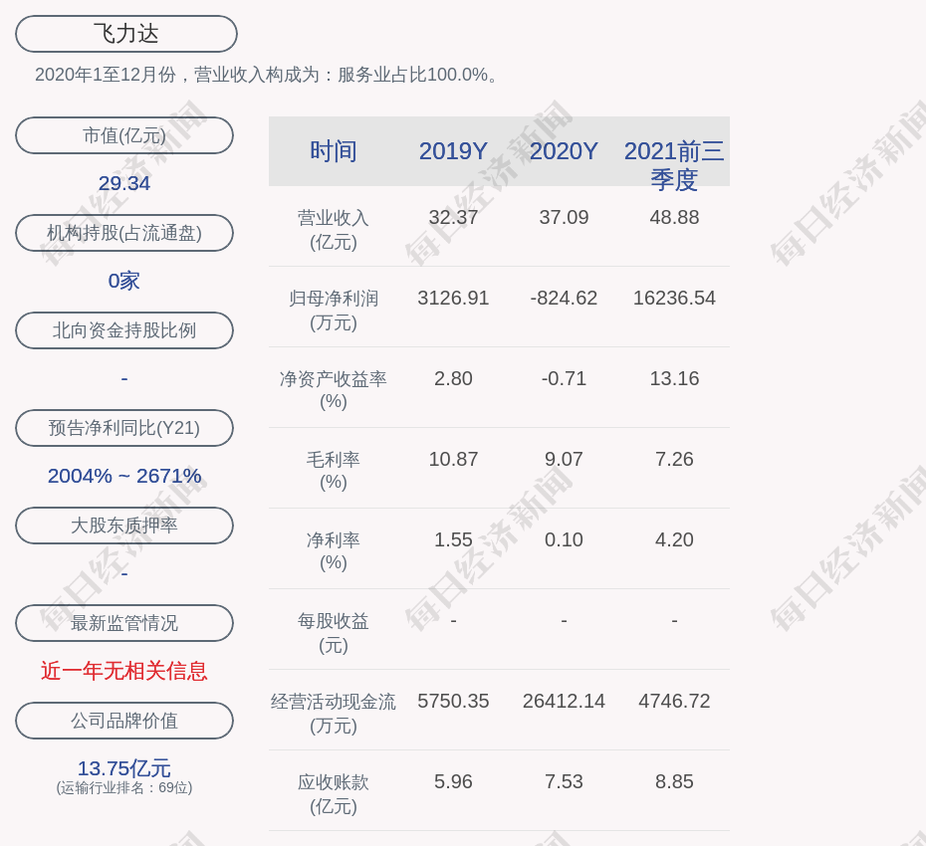The height and width of the screenshot is (846, 926).
Task: Click the 飞力达 company name pill
Action: point(126,34)
